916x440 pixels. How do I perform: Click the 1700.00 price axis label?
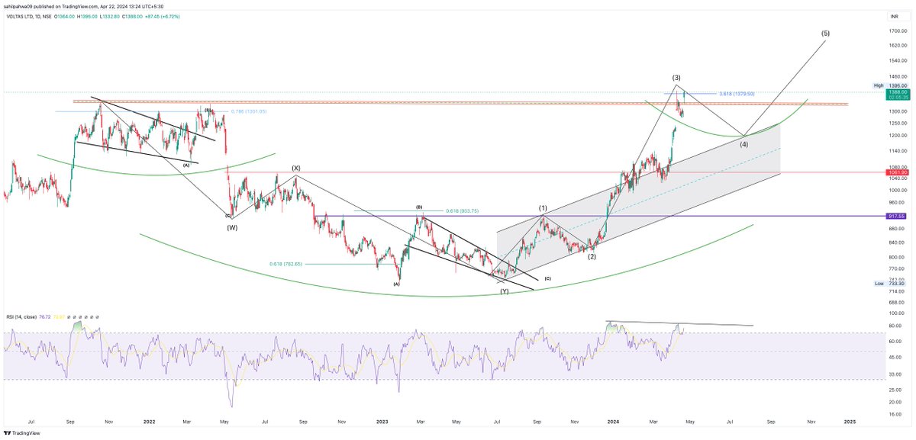(x=896, y=31)
